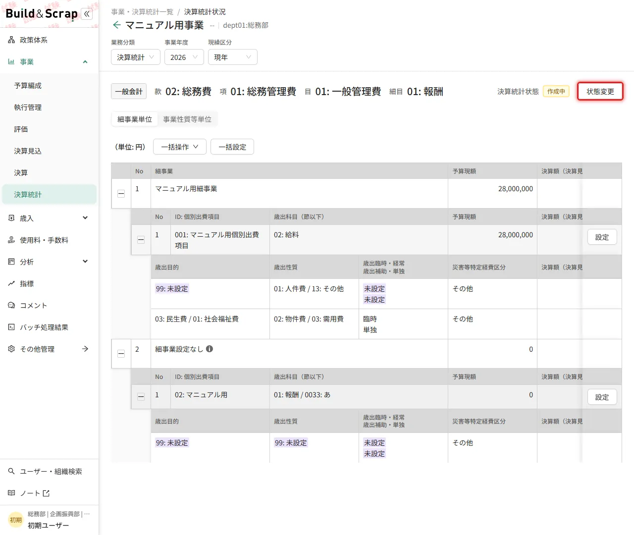This screenshot has height=535, width=634.
Task: Switch to the 事業性質等単位 tab
Action: (x=187, y=119)
